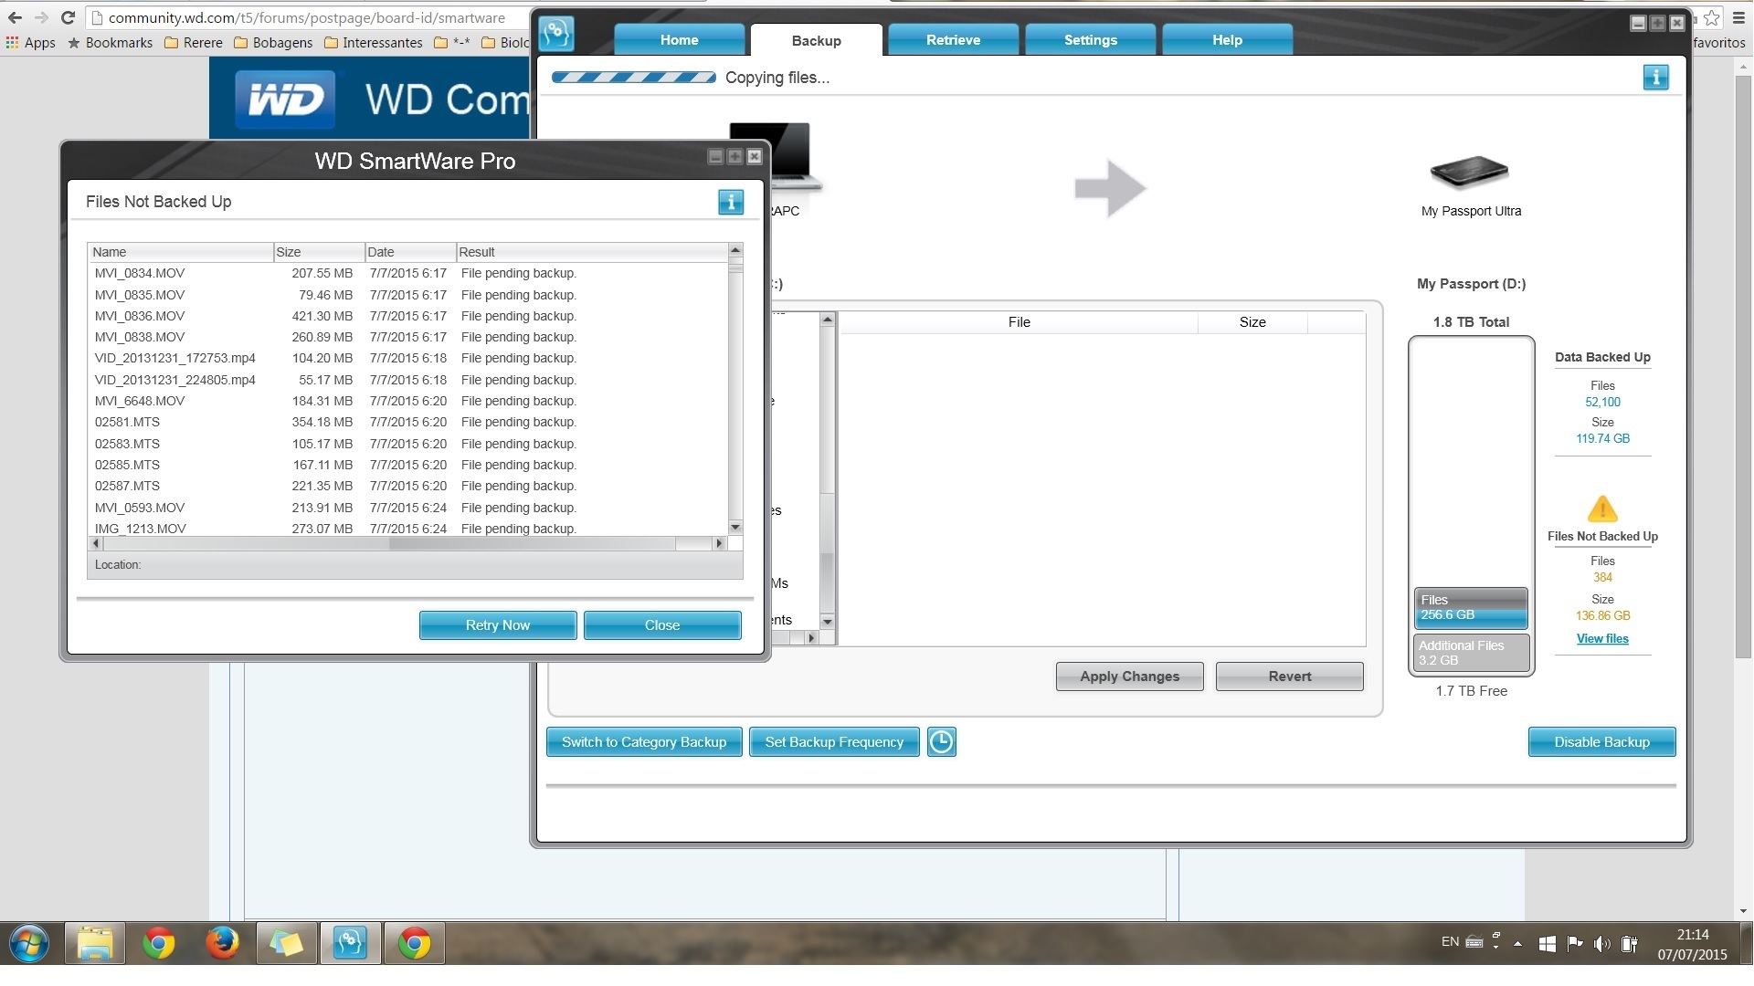
Task: Click the Copying files progress bar
Action: coord(634,78)
